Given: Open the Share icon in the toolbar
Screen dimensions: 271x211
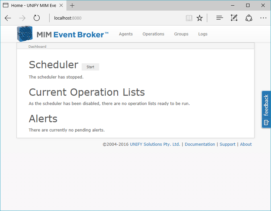Looking at the screenshot, I should pos(249,18).
